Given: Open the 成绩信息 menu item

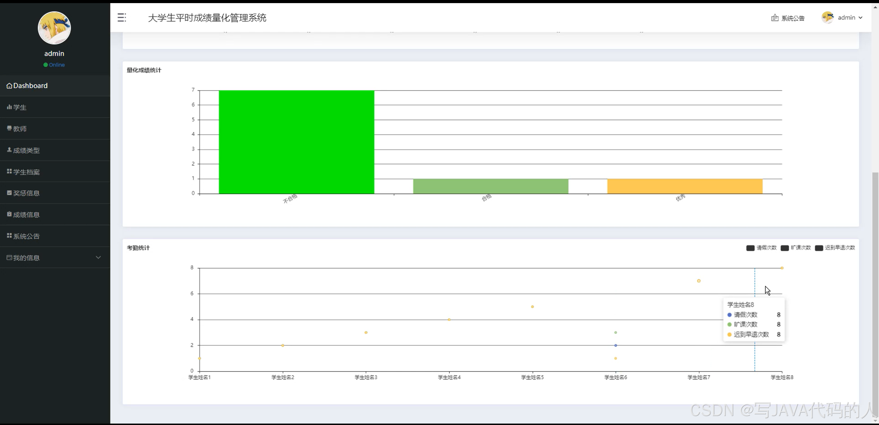Looking at the screenshot, I should [26, 215].
